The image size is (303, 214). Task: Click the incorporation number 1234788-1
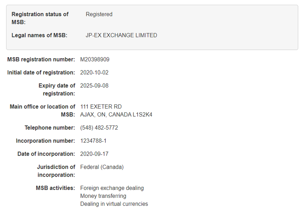[x=94, y=141]
